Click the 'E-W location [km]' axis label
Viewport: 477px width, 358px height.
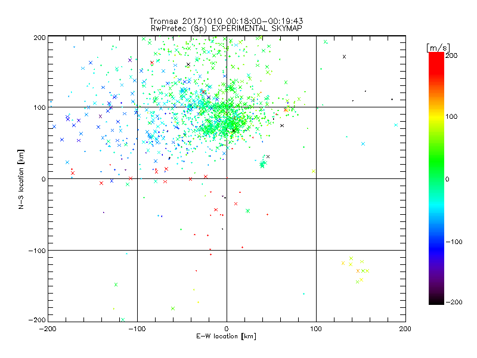[x=226, y=336]
